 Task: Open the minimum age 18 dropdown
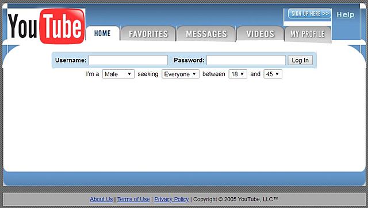pyautogui.click(x=237, y=74)
